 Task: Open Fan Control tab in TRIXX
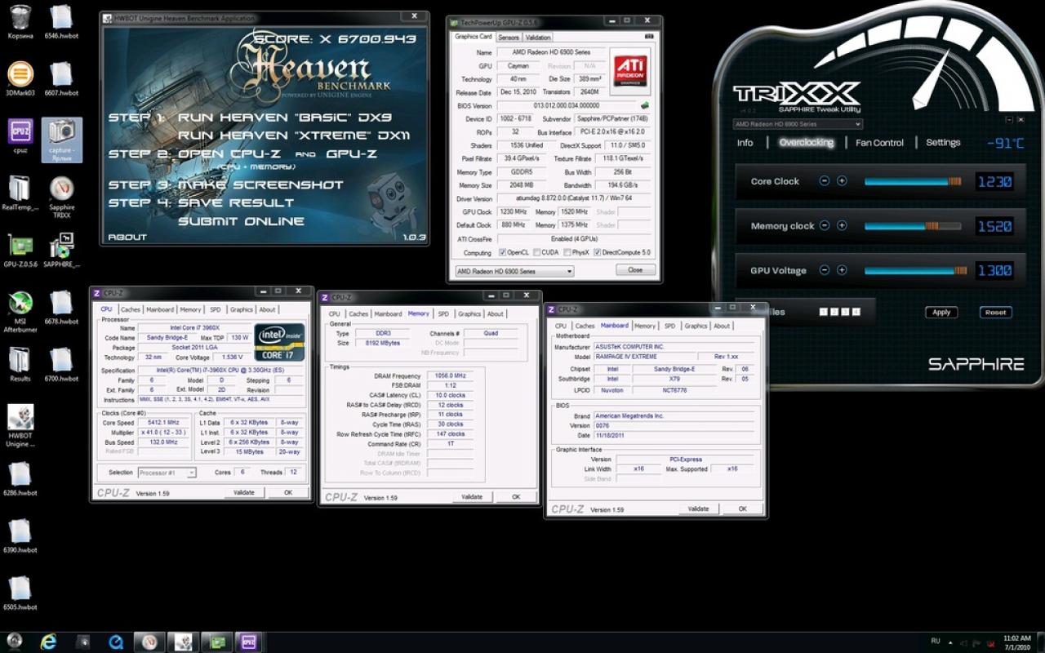pyautogui.click(x=879, y=143)
